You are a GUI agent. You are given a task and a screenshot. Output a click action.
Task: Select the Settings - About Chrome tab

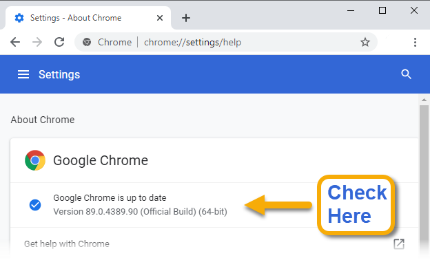88,18
